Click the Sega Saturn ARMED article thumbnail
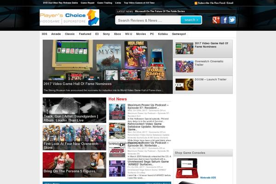 pyautogui.click(x=117, y=168)
